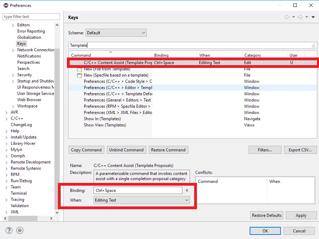
Task: Sort by the Binding column header
Action: (x=174, y=55)
